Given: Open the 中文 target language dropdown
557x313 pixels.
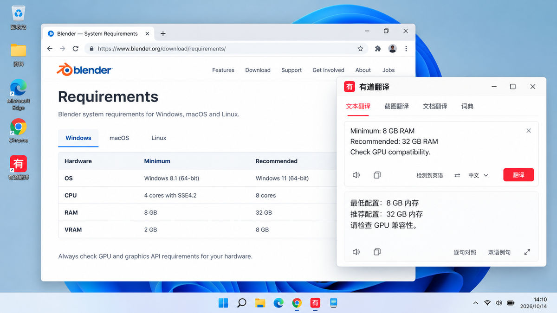Looking at the screenshot, I should [x=478, y=175].
